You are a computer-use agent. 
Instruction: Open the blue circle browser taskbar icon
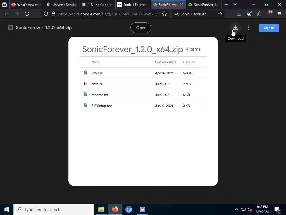(128, 209)
